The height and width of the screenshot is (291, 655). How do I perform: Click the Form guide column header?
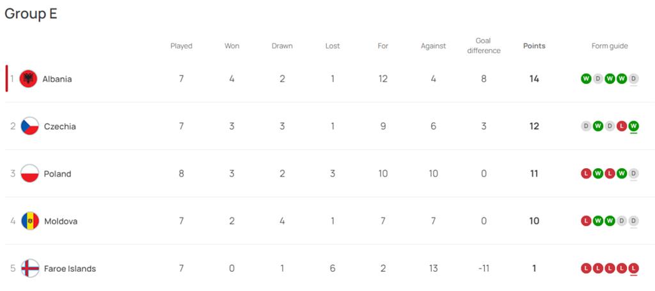point(610,46)
